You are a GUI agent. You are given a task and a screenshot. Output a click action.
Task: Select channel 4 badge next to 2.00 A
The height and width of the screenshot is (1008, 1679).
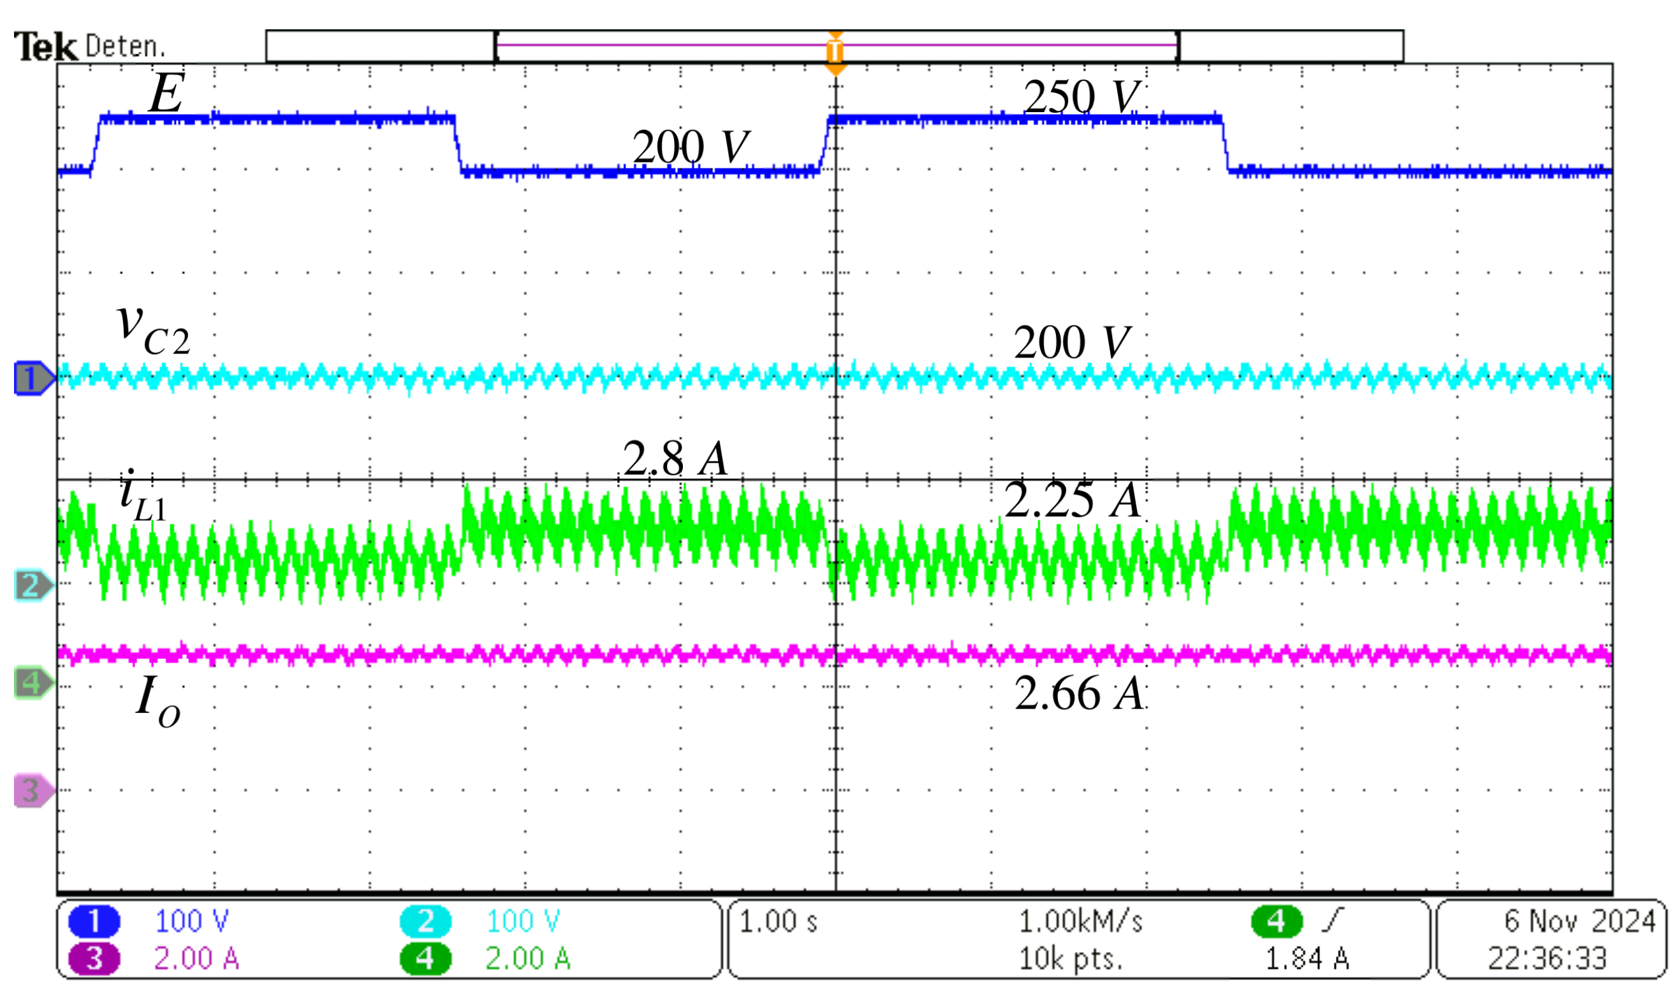(425, 959)
